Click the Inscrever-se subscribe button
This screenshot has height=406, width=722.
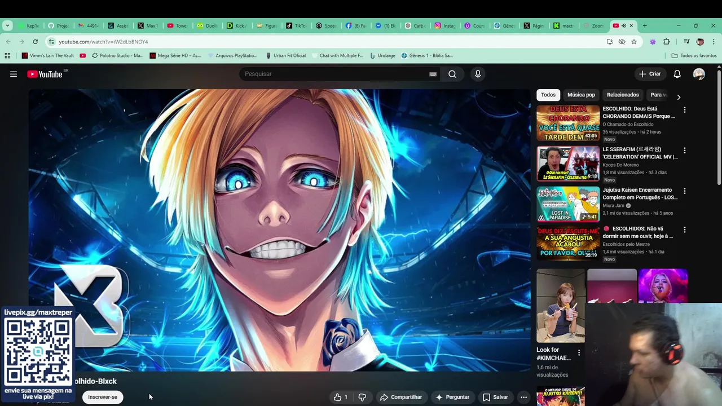[x=103, y=397]
